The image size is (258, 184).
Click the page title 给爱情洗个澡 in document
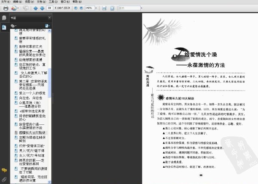pos(201,54)
